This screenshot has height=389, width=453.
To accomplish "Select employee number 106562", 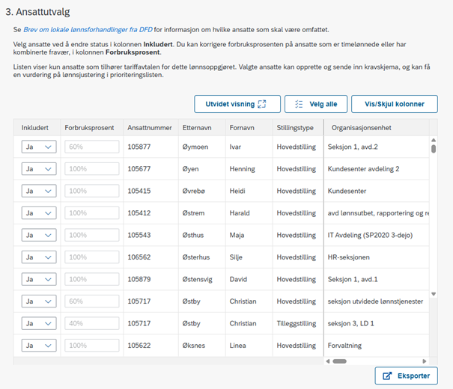I will (139, 257).
